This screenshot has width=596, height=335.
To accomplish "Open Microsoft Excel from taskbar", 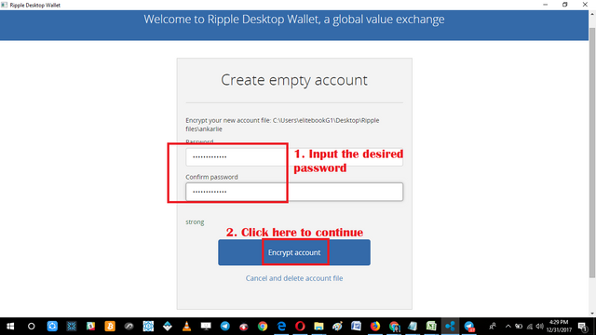I will [x=431, y=327].
